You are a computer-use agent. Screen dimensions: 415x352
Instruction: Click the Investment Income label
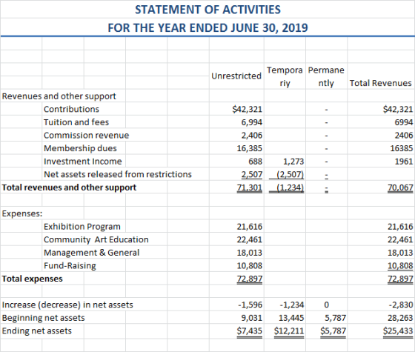coord(83,162)
